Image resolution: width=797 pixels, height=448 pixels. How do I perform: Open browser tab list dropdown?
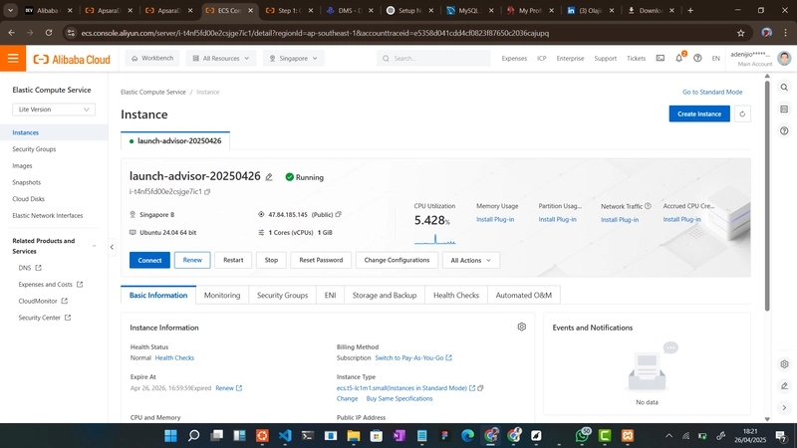click(10, 10)
